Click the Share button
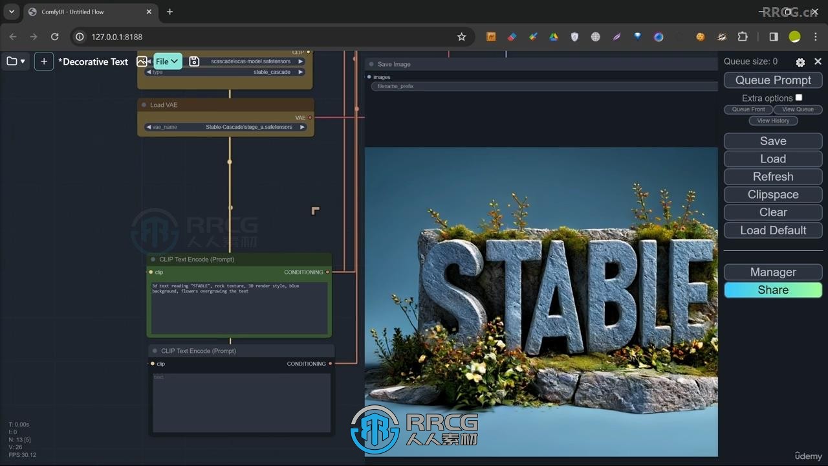Viewport: 828px width, 466px height. tap(773, 290)
